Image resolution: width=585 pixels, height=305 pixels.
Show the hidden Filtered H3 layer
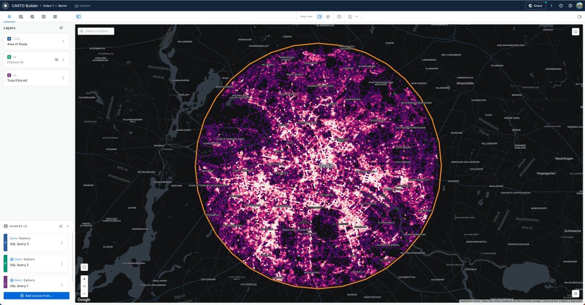57,59
